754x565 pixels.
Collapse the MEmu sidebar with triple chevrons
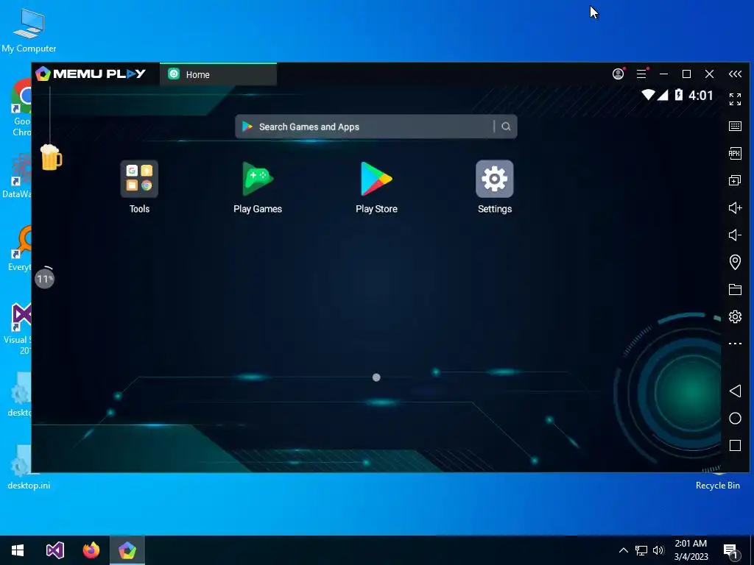click(x=735, y=74)
